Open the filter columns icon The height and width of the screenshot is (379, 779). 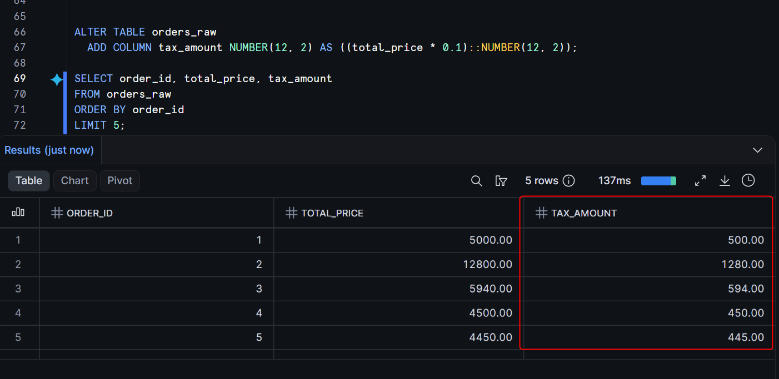coord(501,181)
